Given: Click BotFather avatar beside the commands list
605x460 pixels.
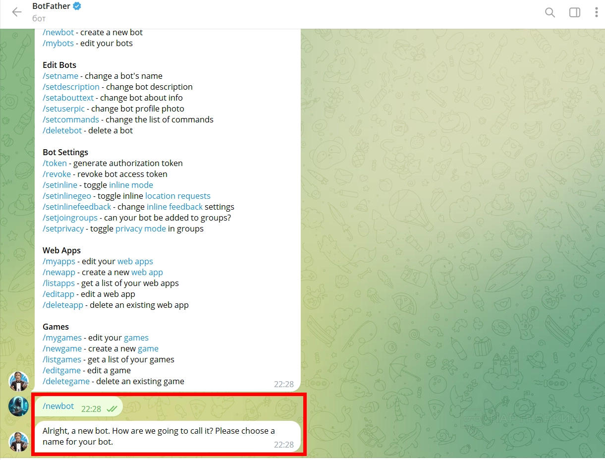Looking at the screenshot, I should pos(19,381).
